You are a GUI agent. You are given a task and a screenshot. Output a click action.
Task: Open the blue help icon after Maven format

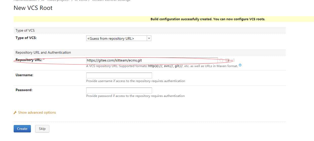(x=240, y=65)
